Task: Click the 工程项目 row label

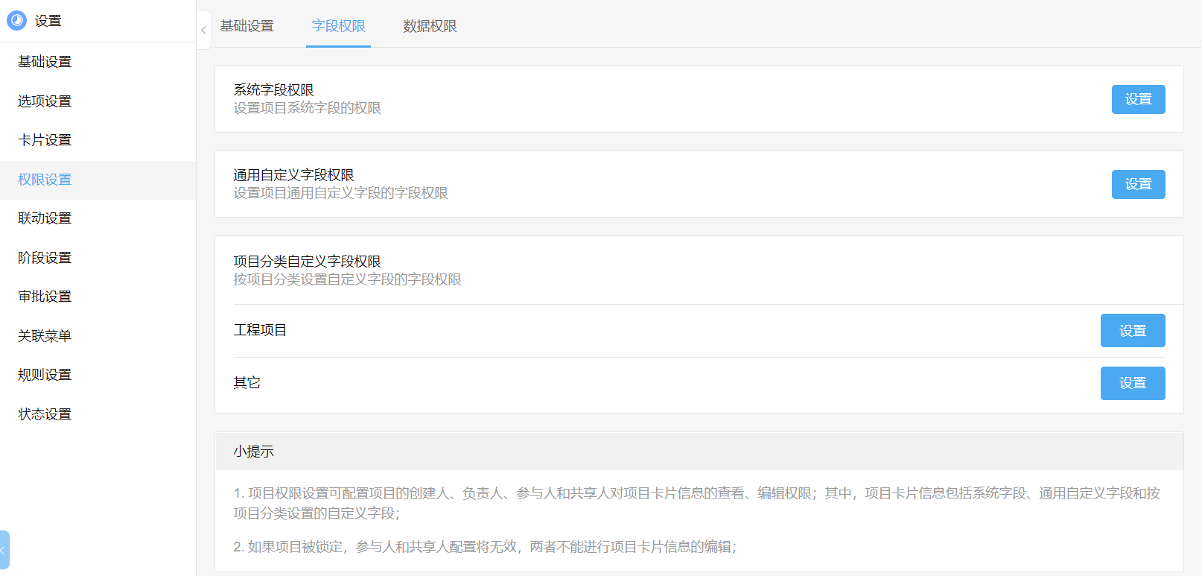Action: pyautogui.click(x=260, y=330)
